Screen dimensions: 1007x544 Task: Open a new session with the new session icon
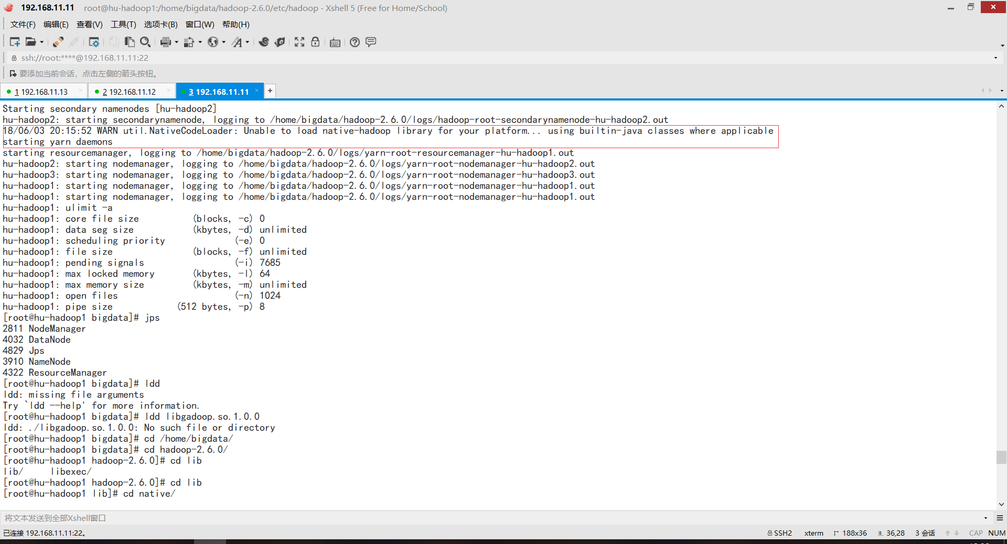pos(14,42)
